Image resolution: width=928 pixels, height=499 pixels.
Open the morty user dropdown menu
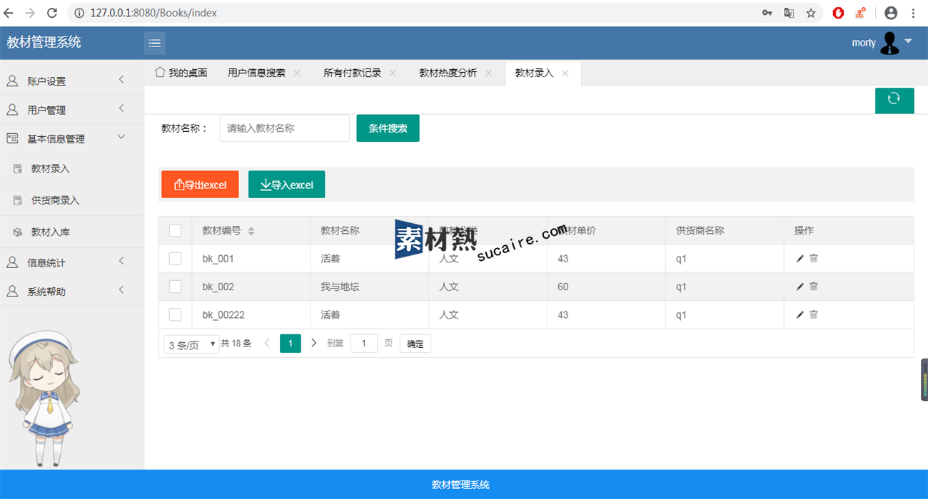882,43
